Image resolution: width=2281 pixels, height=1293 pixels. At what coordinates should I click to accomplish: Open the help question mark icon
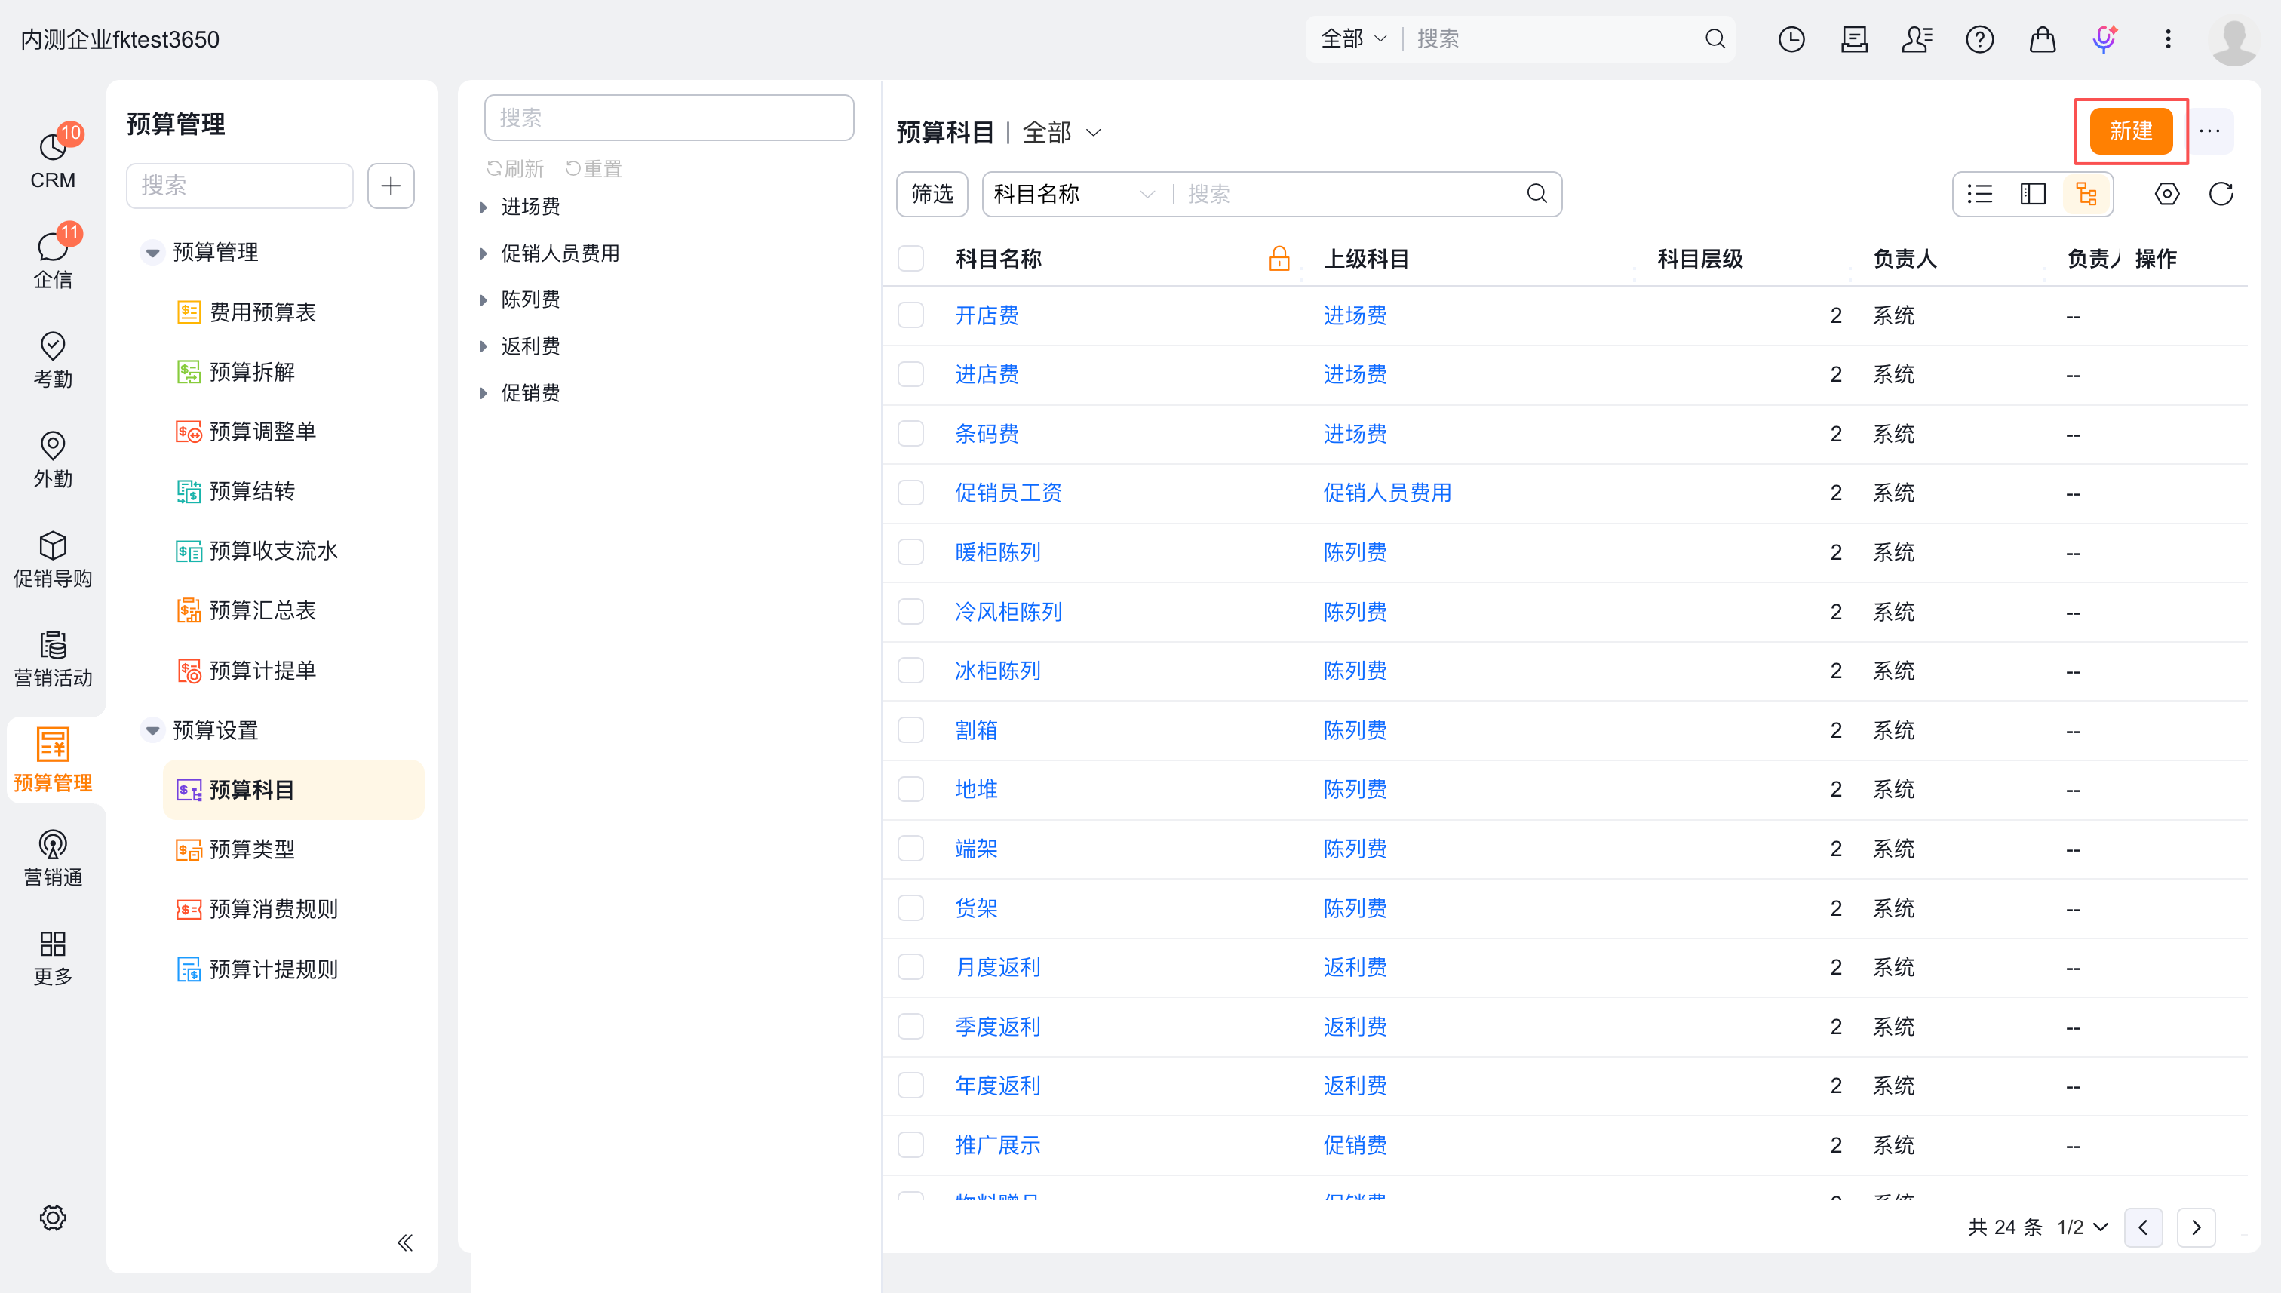point(1979,39)
